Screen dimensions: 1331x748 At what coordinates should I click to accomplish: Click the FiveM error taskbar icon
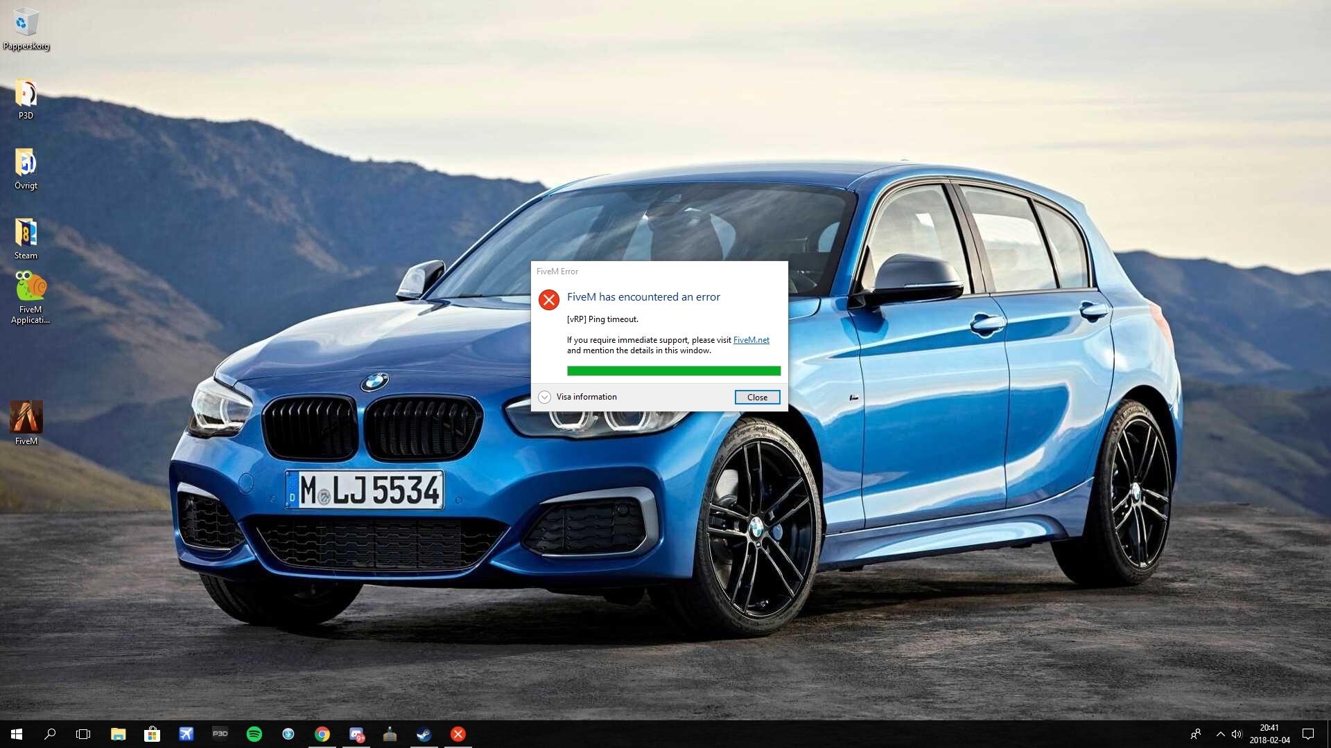pyautogui.click(x=458, y=734)
